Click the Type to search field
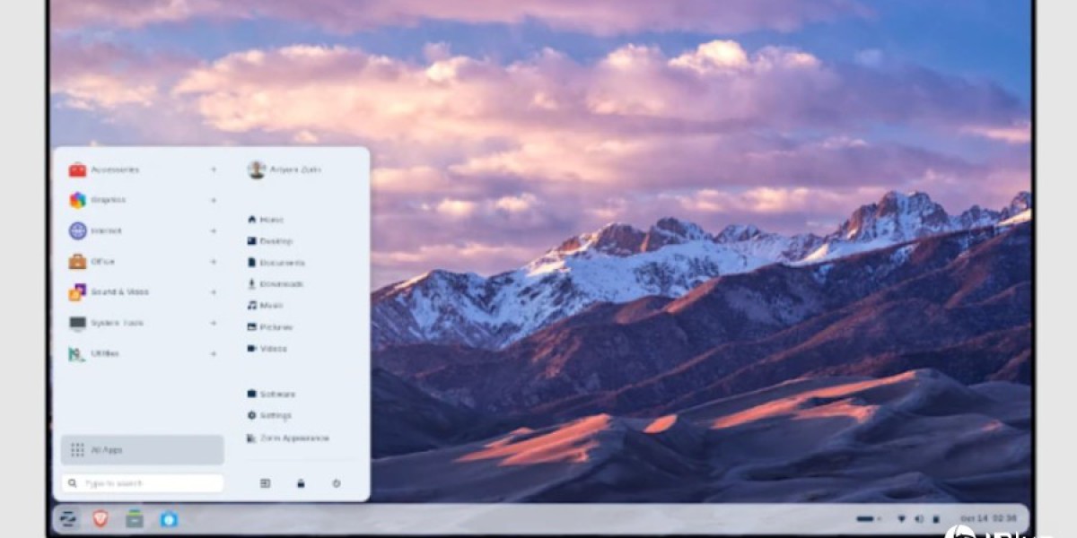This screenshot has height=538, width=1077. point(144,483)
